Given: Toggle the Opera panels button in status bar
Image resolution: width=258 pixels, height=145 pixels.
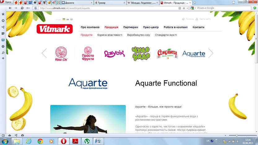Looking at the screenshot, I should pos(3,135).
